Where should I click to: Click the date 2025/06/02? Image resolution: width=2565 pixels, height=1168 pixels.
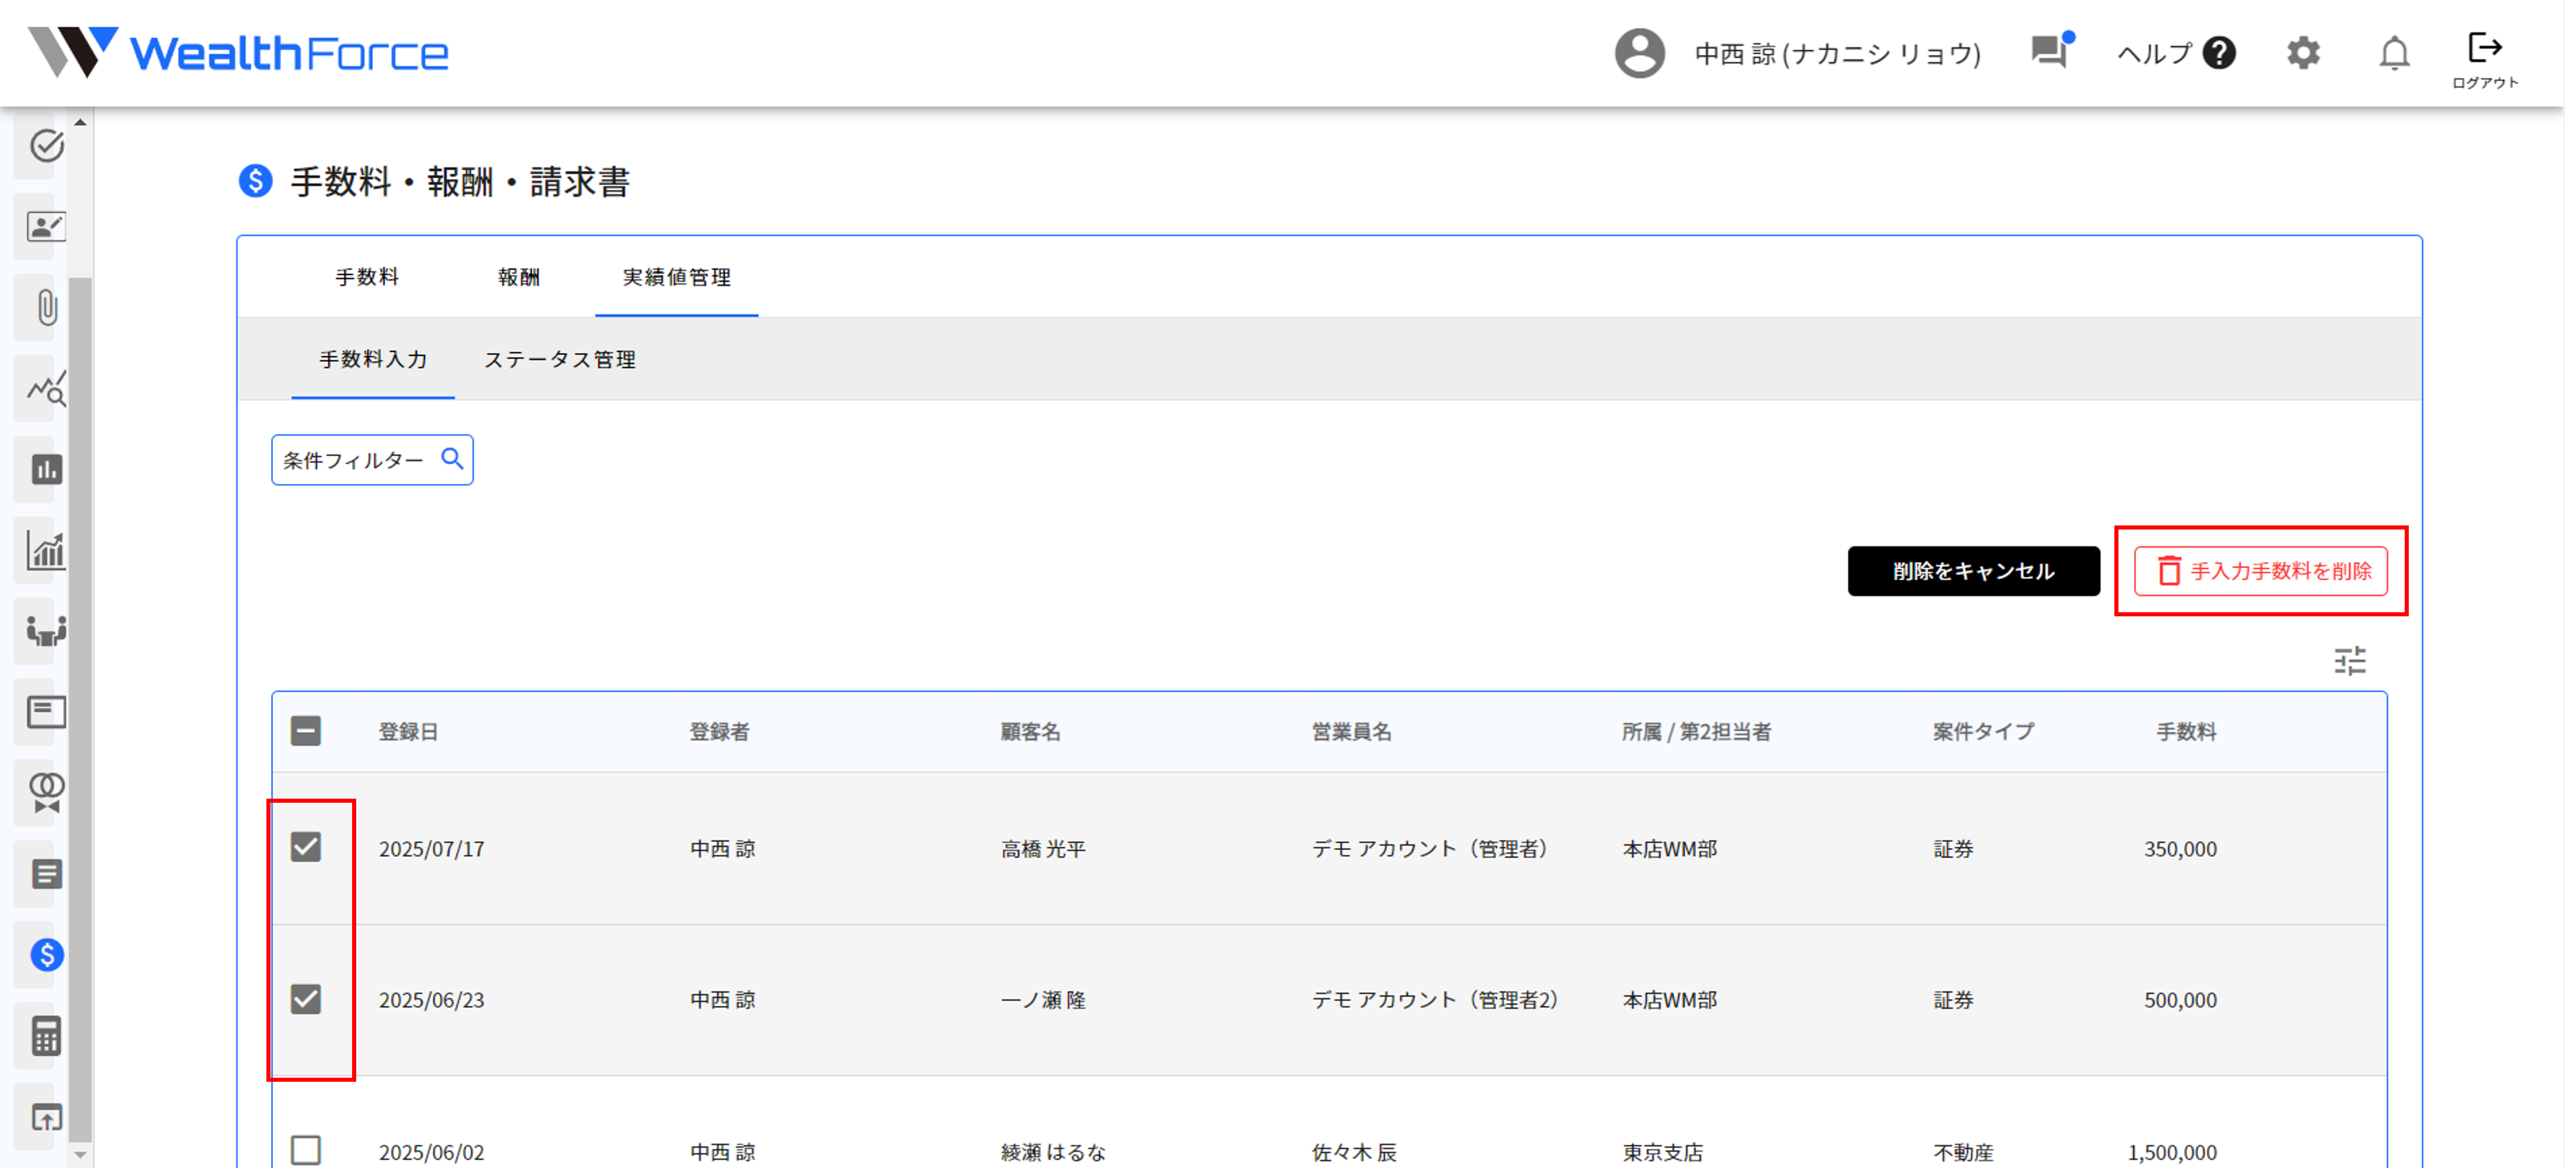click(431, 1152)
